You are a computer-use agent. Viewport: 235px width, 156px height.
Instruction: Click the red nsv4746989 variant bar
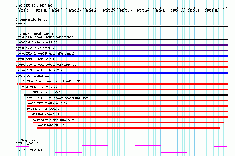pos(128,117)
